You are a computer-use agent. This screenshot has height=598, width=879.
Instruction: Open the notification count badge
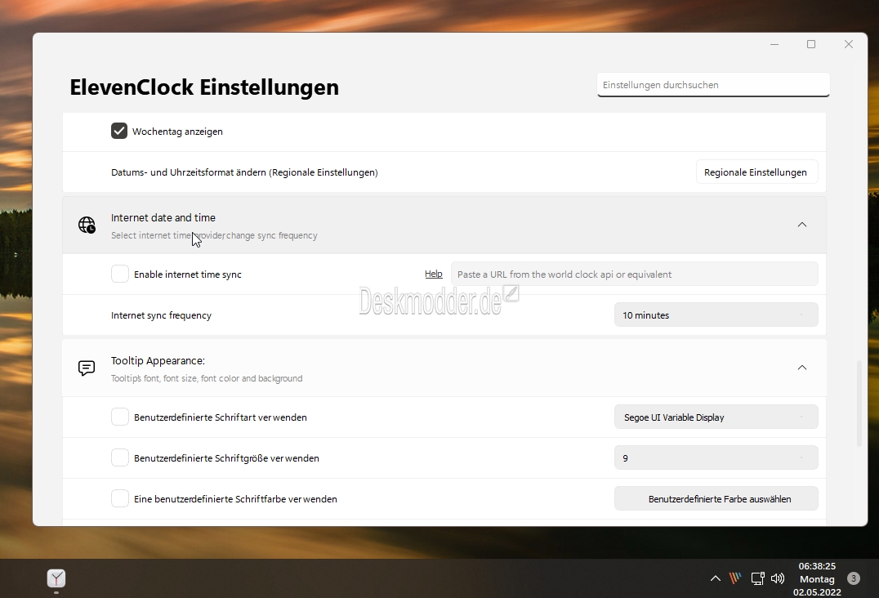pos(853,578)
